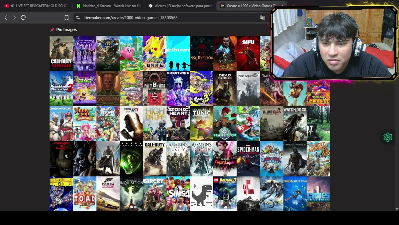Click the Spider-Man Miles Morales thumbnail

pos(248,159)
